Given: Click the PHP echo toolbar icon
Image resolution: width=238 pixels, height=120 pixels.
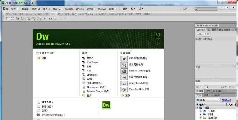Looking at the screenshot, I should click(50, 19).
